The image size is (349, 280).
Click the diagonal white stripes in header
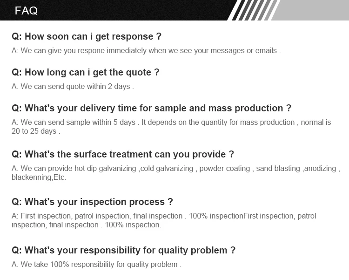pos(254,10)
